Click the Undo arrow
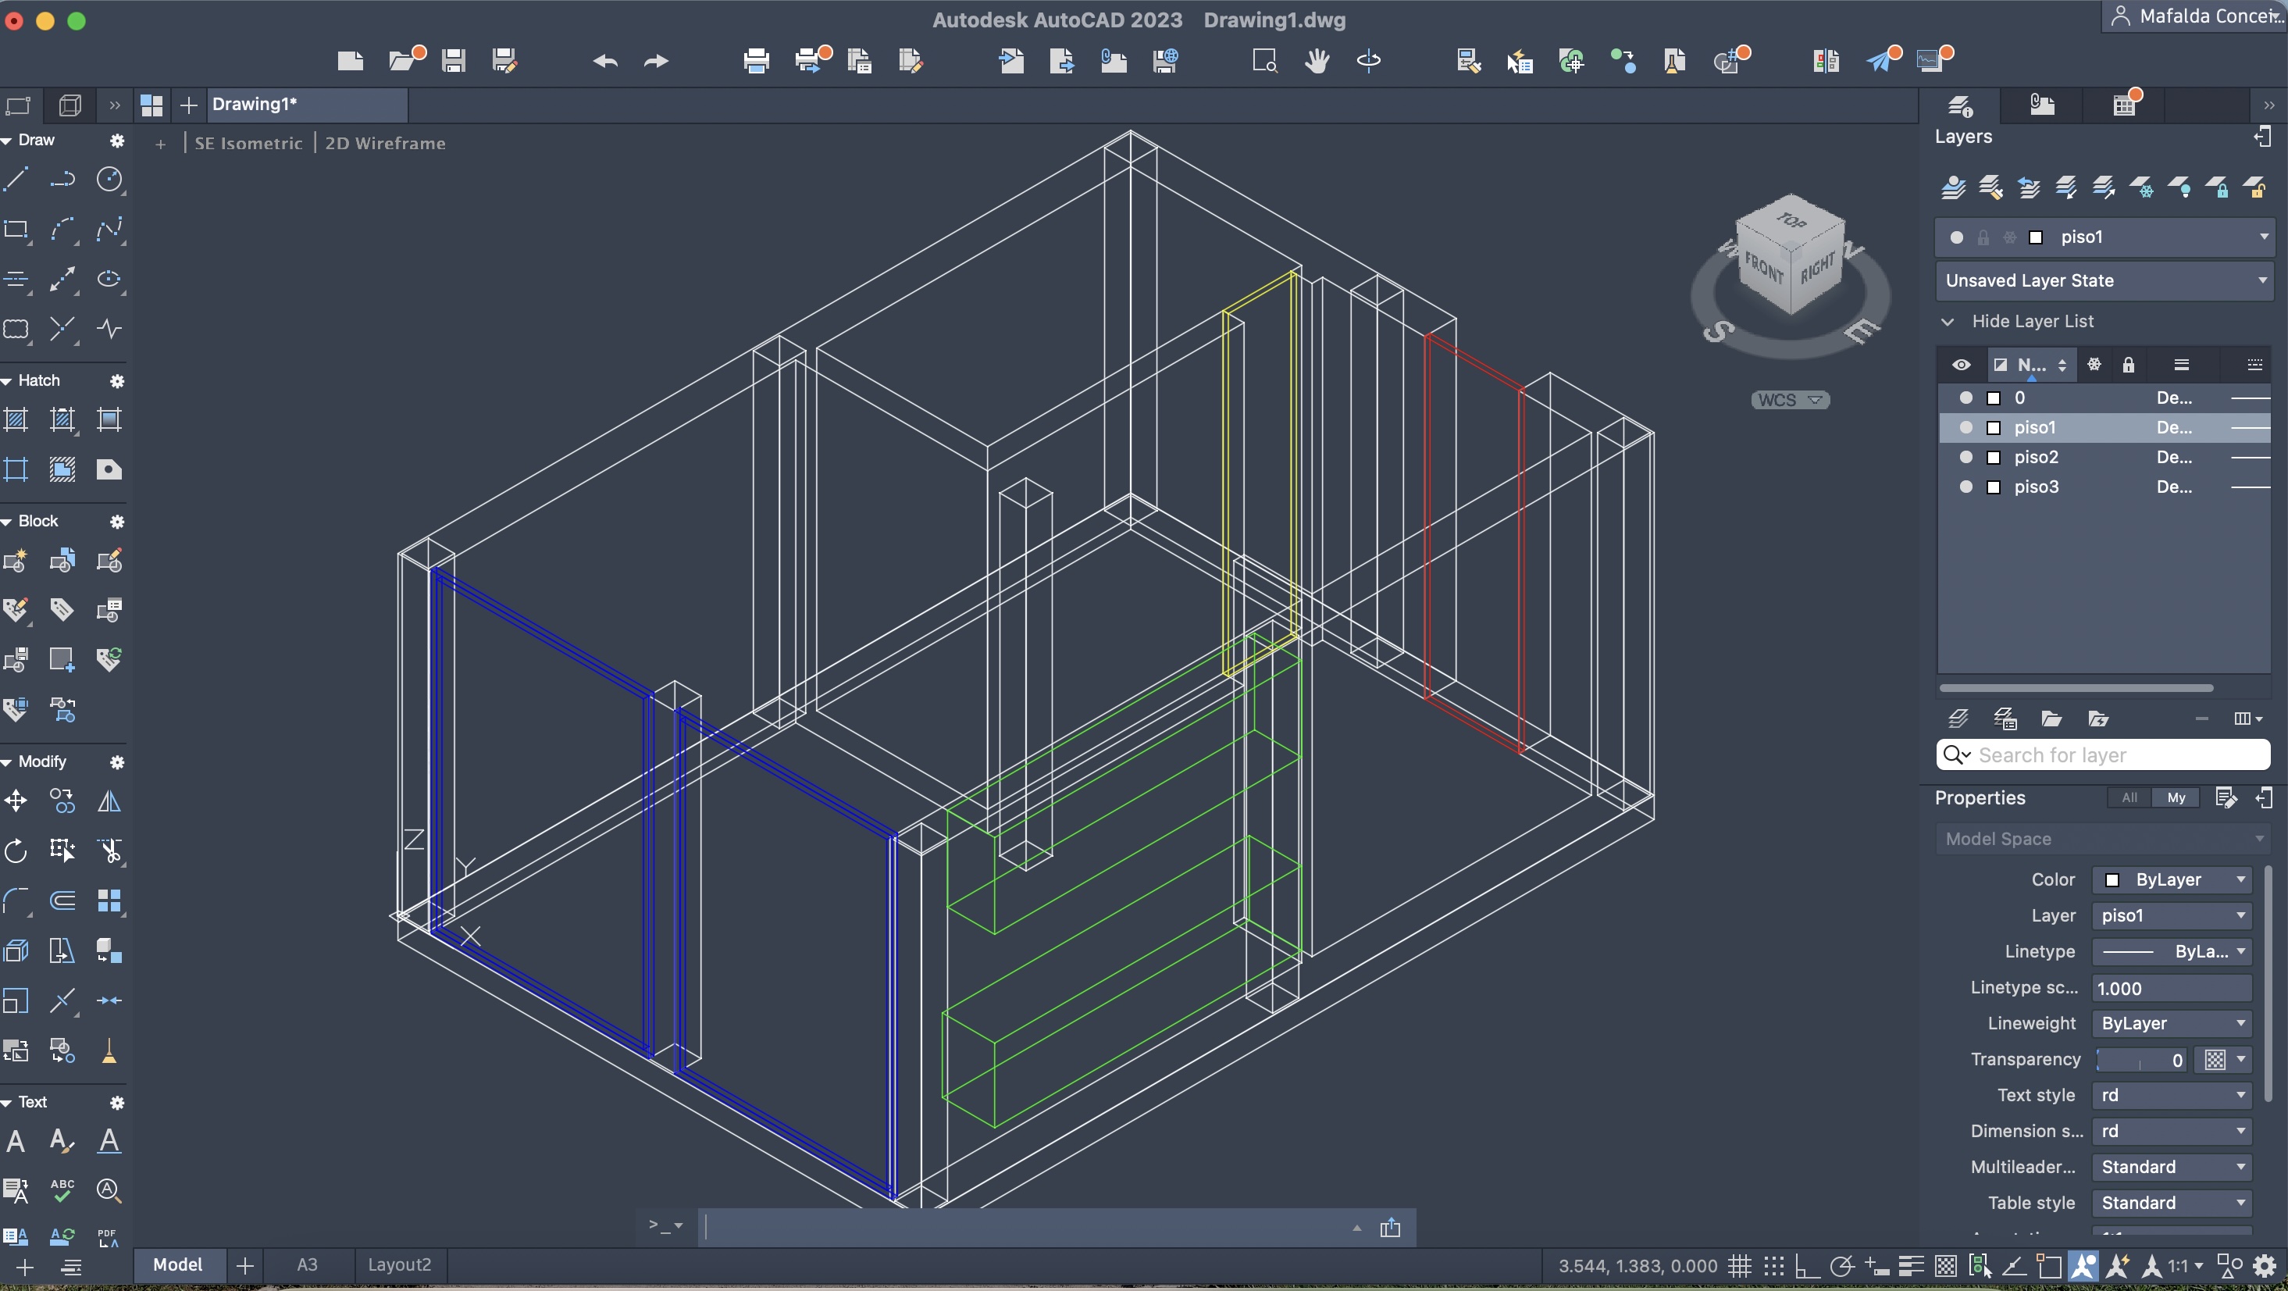This screenshot has width=2288, height=1291. (x=606, y=60)
